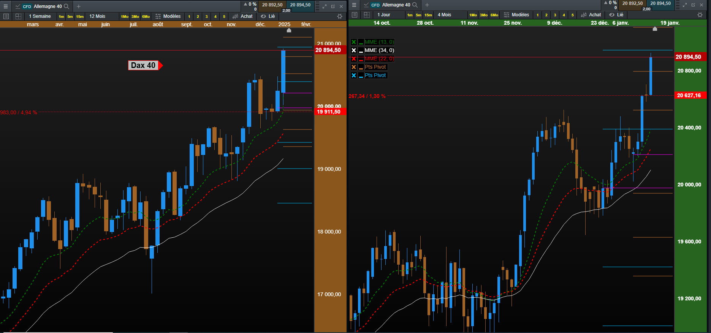Add a new tab in the right chart
The height and width of the screenshot is (333, 711).
427,5
